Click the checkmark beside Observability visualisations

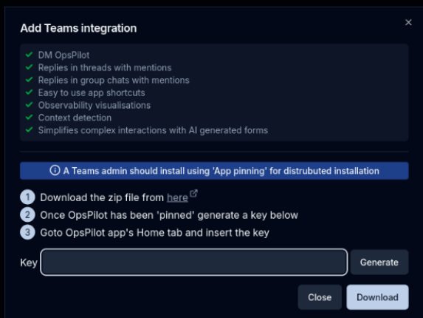(29, 105)
